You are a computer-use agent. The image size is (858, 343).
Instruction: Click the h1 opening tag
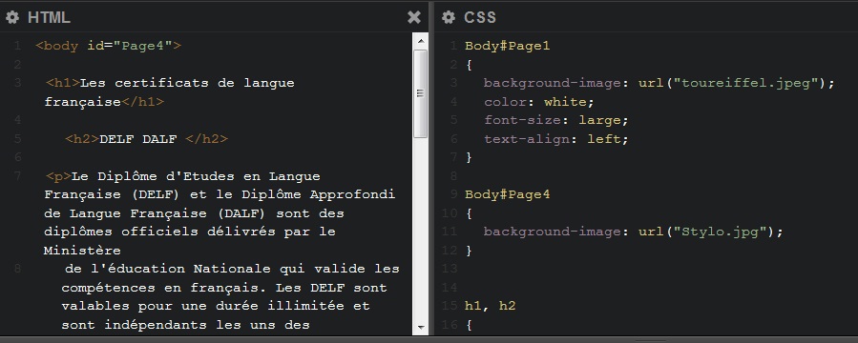click(x=63, y=83)
